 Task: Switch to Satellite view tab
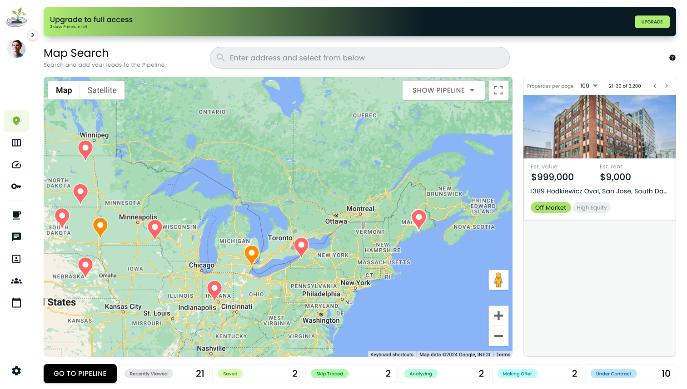(x=102, y=90)
